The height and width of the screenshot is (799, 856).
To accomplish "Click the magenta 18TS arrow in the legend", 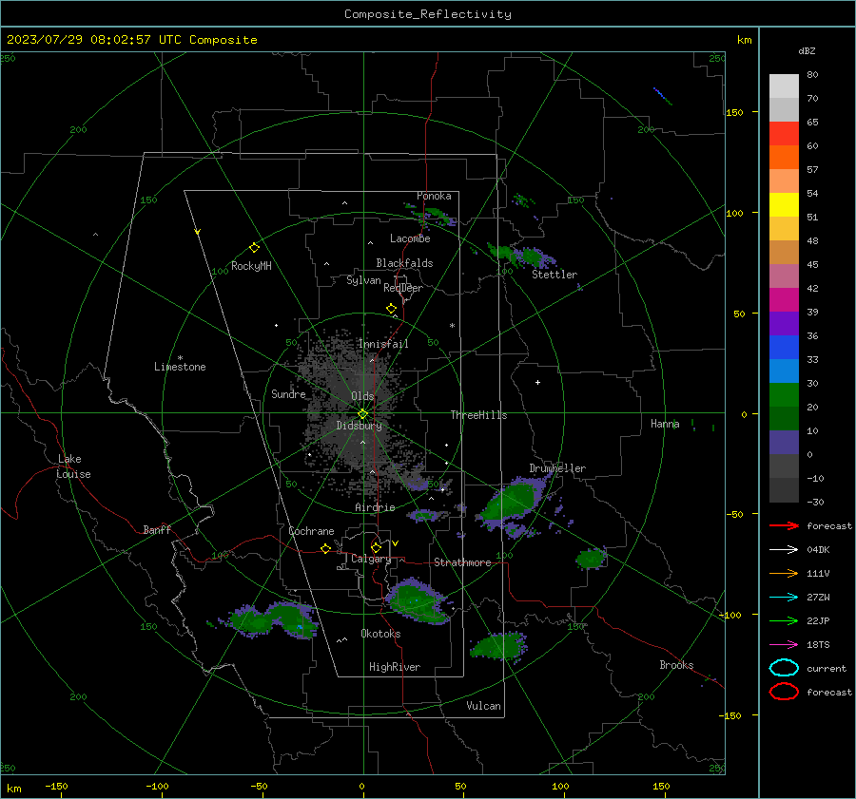I will 784,645.
